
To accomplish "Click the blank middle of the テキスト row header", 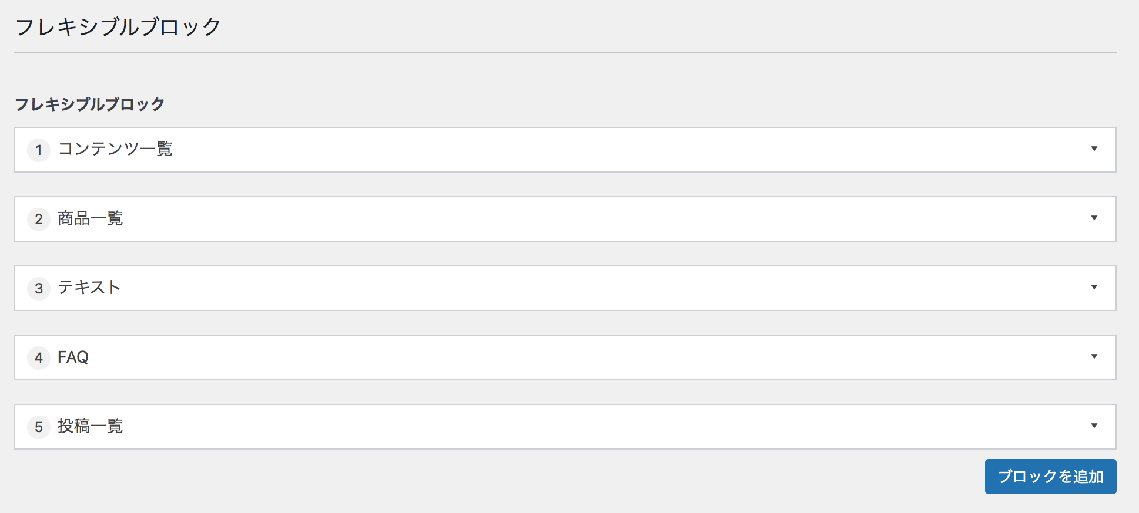I will (x=564, y=288).
